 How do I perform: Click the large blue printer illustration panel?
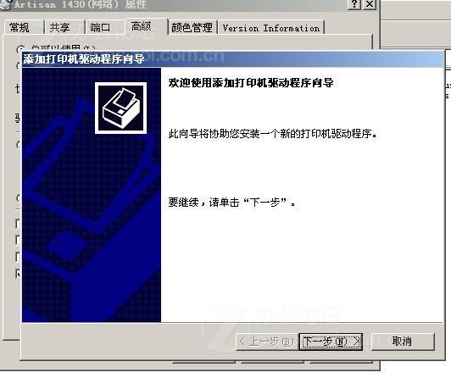92,195
